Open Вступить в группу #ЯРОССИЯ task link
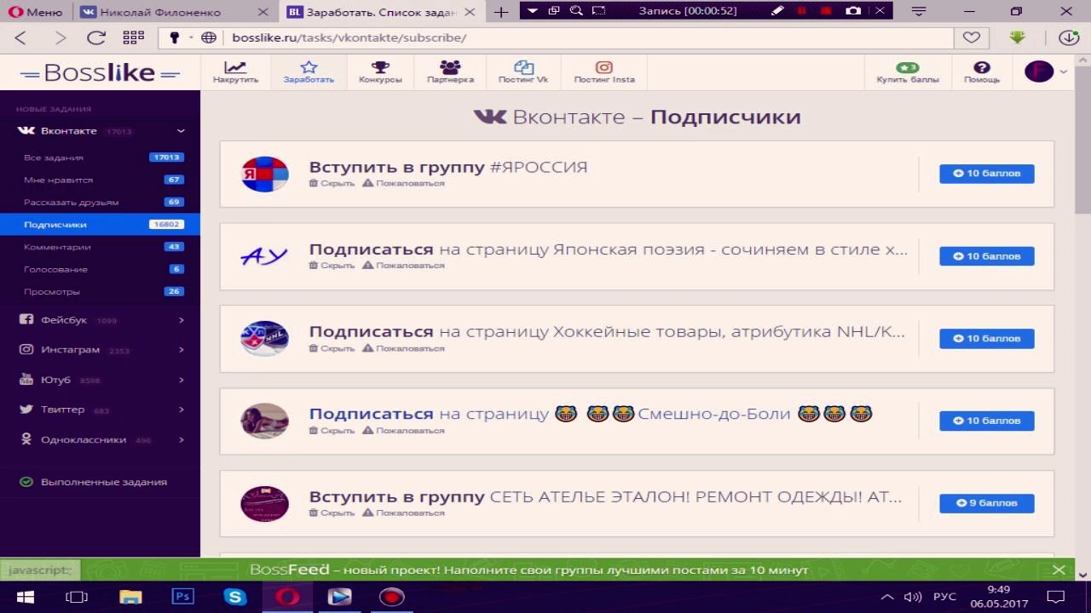Viewport: 1091px width, 613px height. pyautogui.click(x=448, y=167)
